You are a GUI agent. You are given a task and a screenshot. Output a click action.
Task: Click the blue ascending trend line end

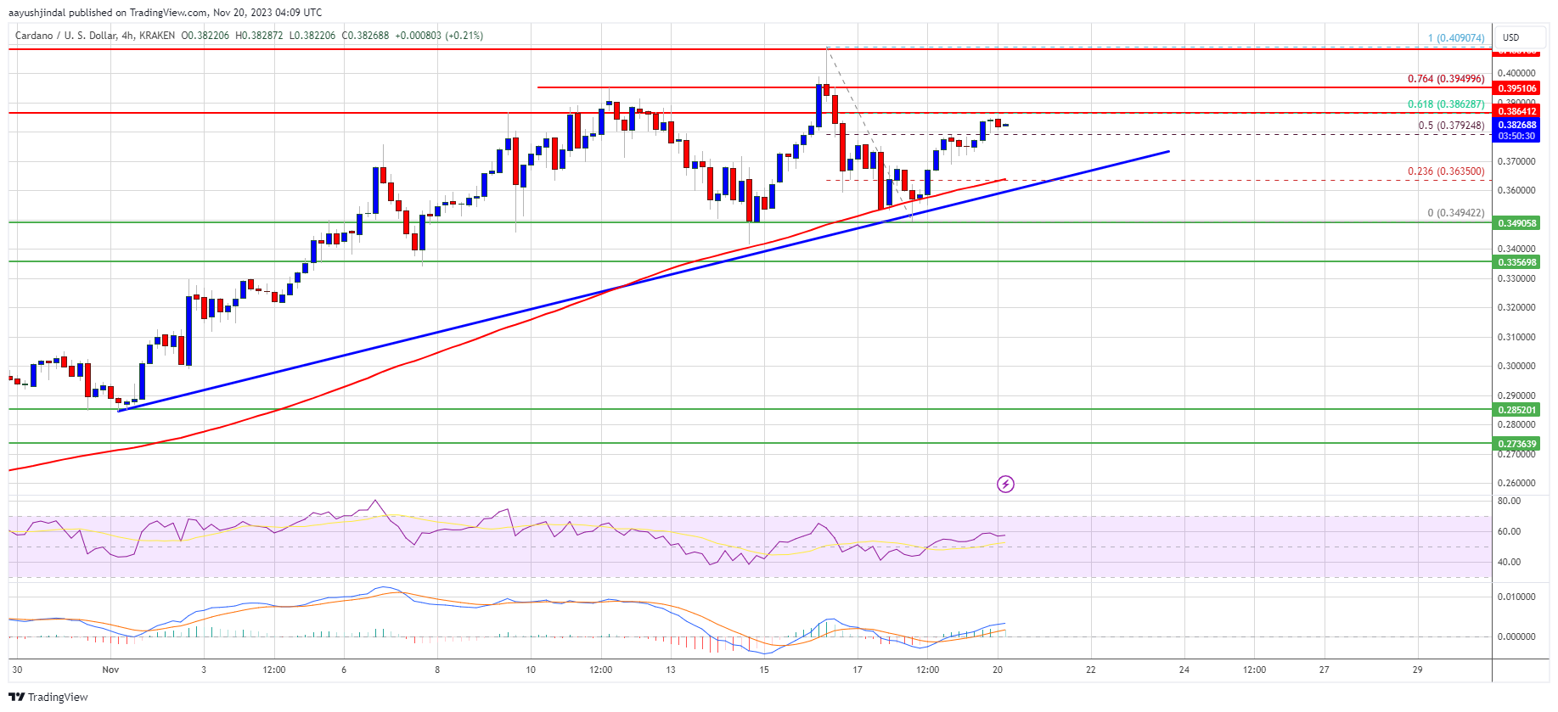[1168, 152]
